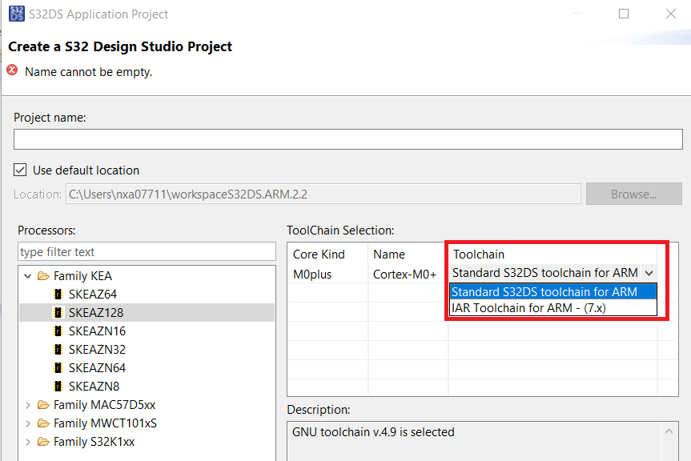This screenshot has width=691, height=461.
Task: Click the Family MAC57D5xx folder icon
Action: [x=43, y=405]
